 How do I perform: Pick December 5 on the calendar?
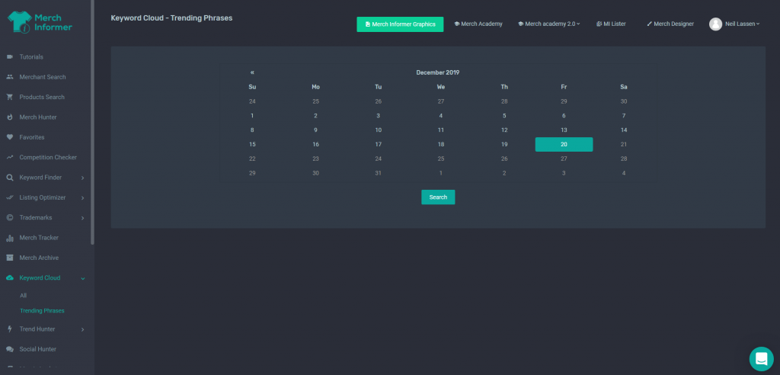coord(504,116)
